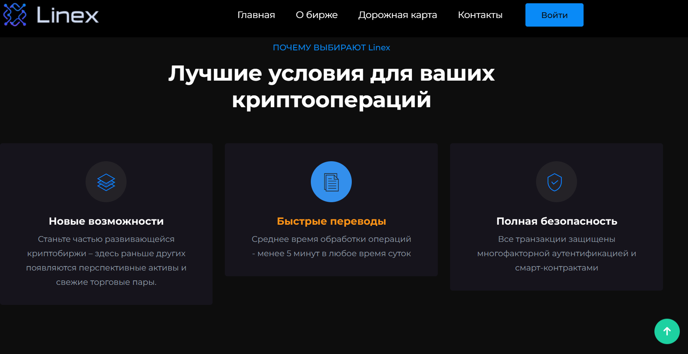This screenshot has height=354, width=688.
Task: Click the Все транзакции защищены description
Action: point(557,253)
